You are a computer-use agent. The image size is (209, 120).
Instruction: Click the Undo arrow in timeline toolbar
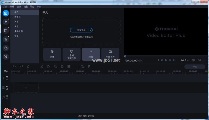[15, 66]
